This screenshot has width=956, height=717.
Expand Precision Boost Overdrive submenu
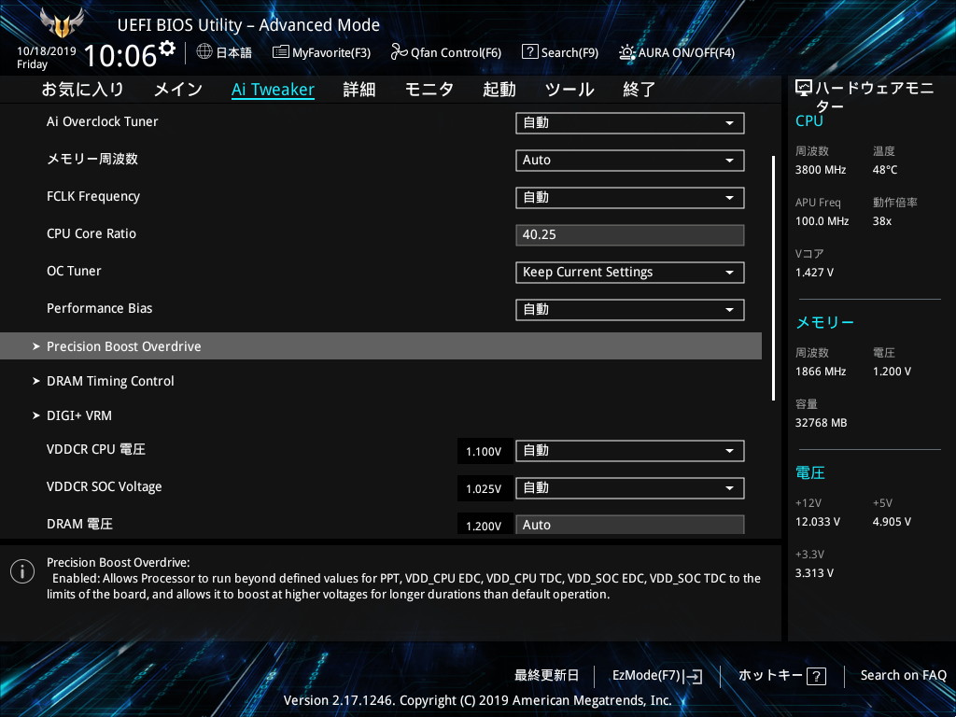[x=381, y=346]
